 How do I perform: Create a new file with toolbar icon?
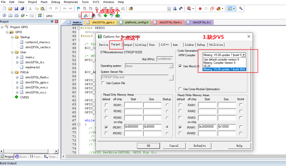[x=4, y=9]
